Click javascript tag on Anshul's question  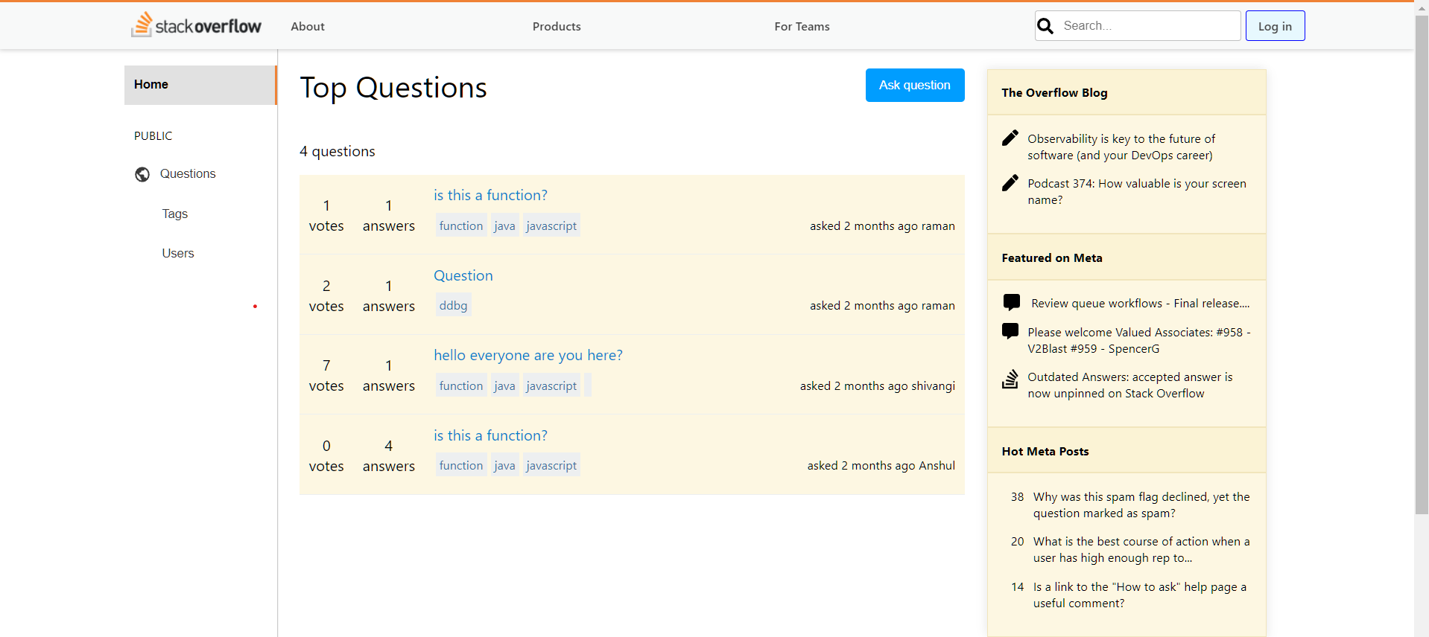(551, 465)
